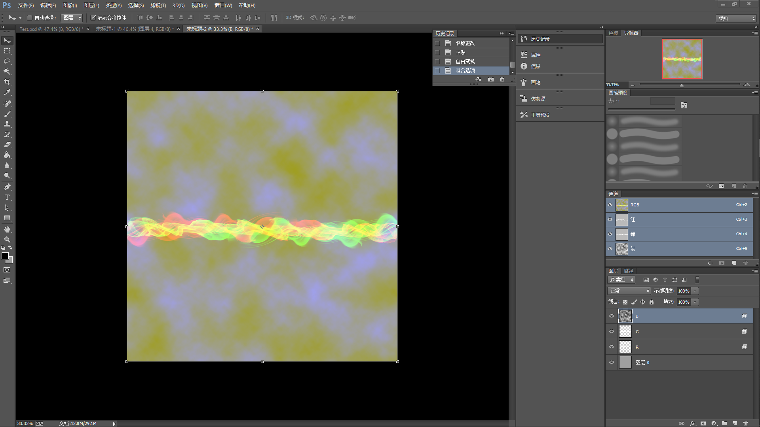Open the 仿制源 (Clone Source) panel
The width and height of the screenshot is (760, 427).
point(538,98)
